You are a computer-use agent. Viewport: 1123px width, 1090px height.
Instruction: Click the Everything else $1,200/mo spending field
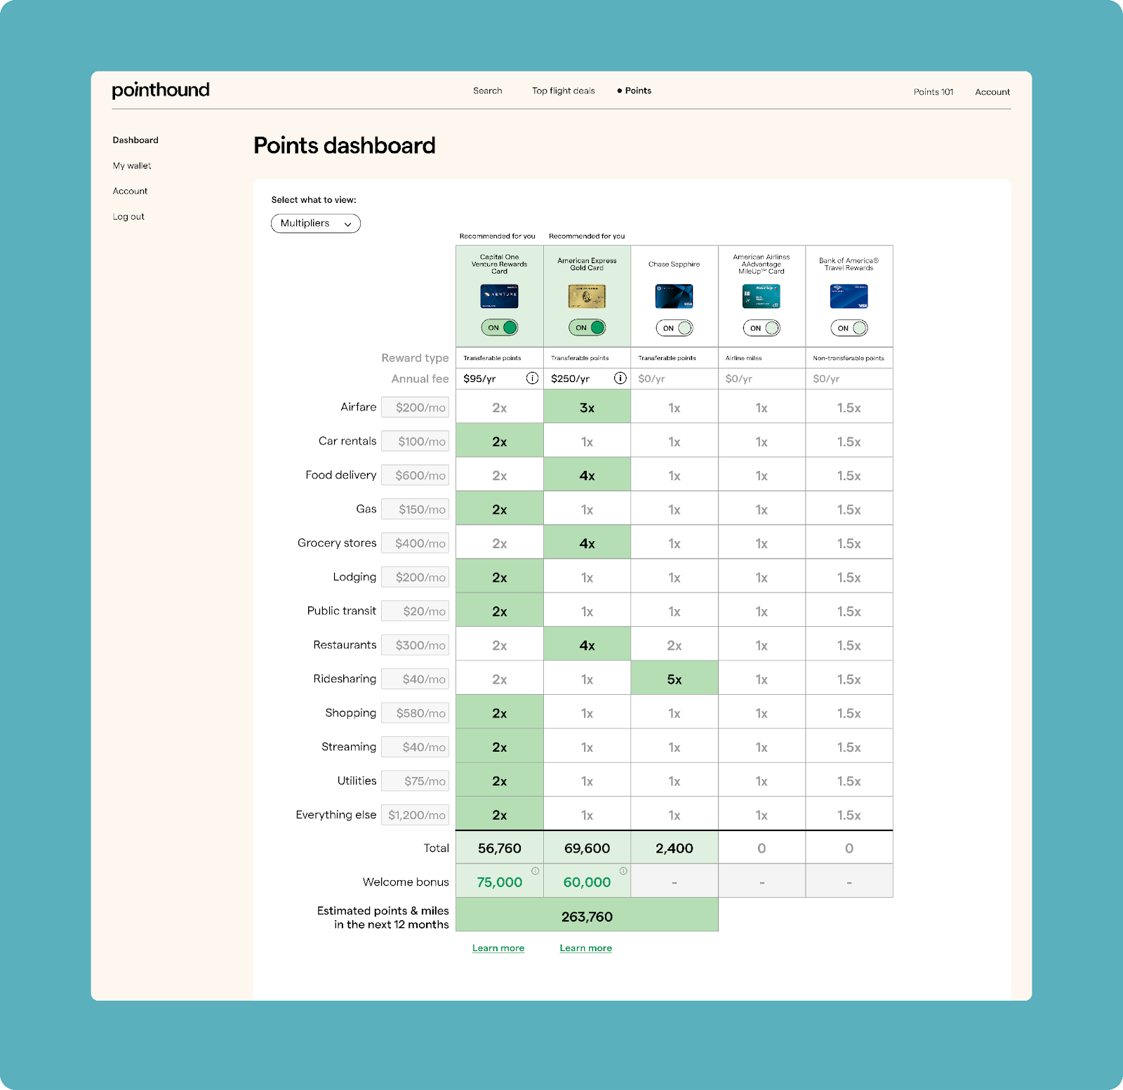415,815
